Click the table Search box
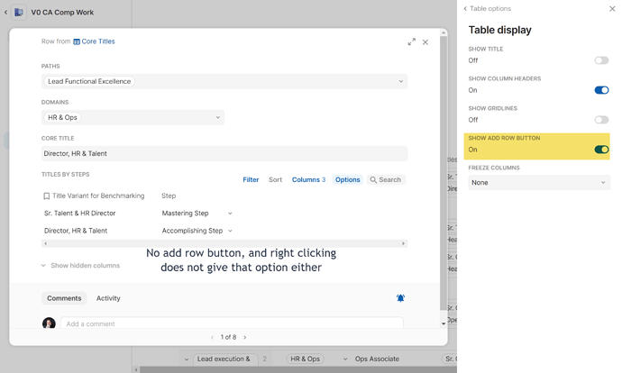The image size is (622, 373). pos(386,180)
